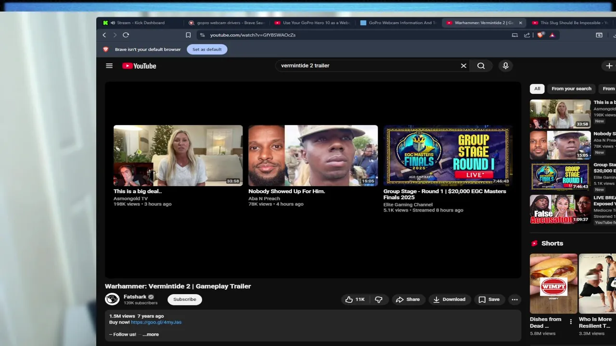Open 'Nobody Showed Up For Him.' endscreen thumbnail
616x346 pixels.
pos(313,156)
